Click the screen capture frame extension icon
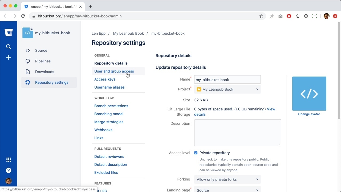 [x=315, y=16]
